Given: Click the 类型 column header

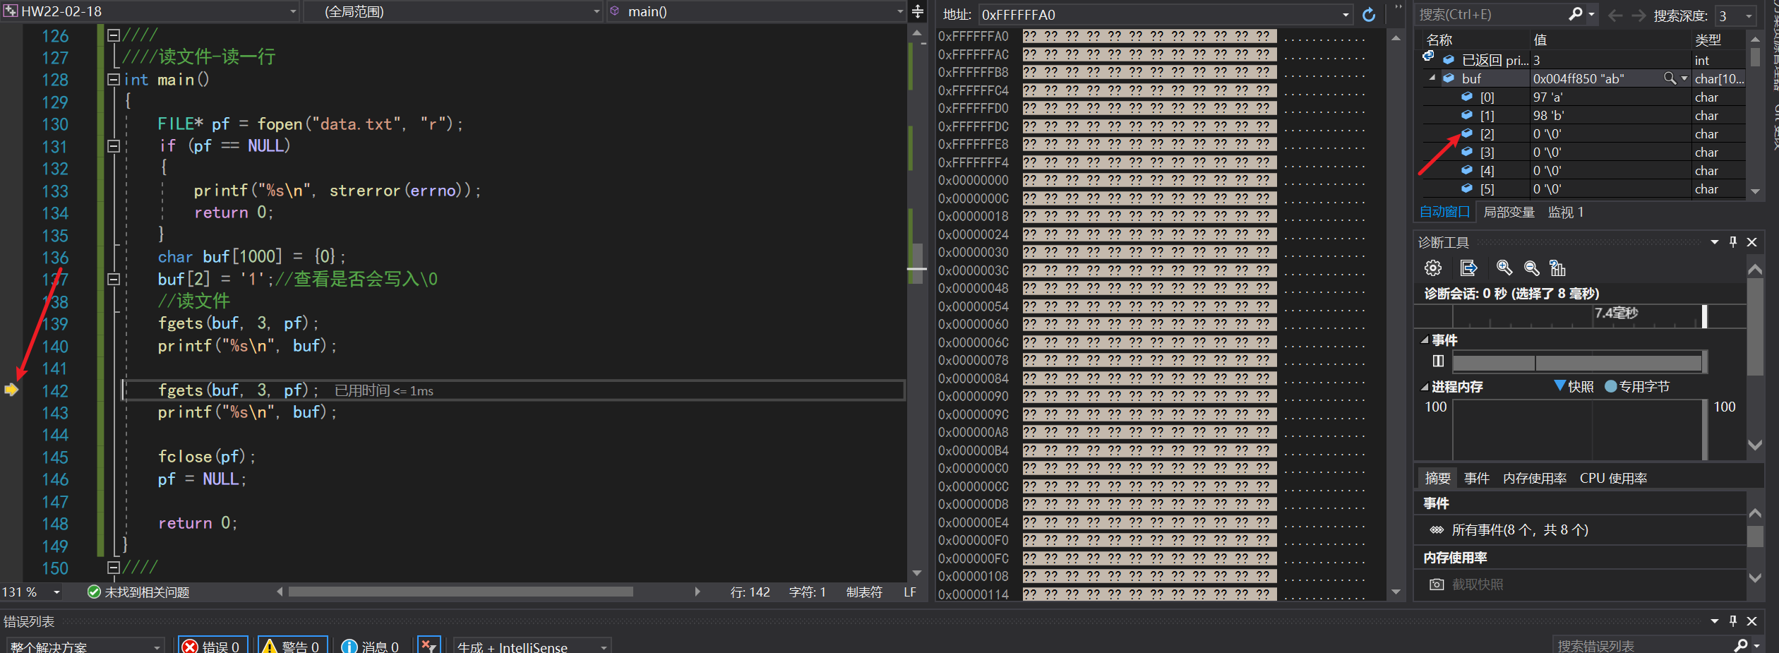Looking at the screenshot, I should pyautogui.click(x=1718, y=40).
